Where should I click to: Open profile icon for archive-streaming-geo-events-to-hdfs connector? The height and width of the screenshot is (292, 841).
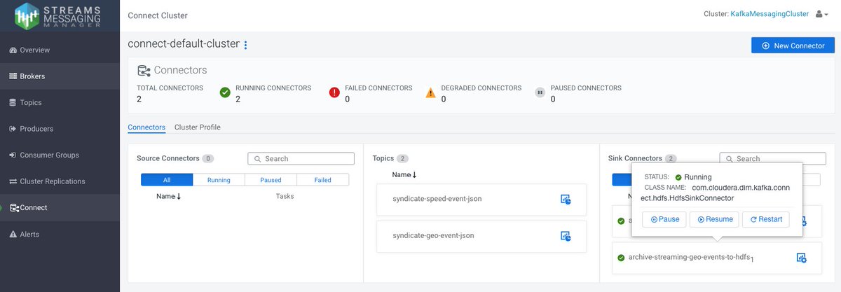[801, 258]
